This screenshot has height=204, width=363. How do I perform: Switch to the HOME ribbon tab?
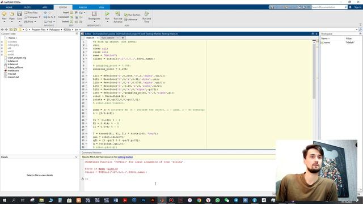pos(9,7)
